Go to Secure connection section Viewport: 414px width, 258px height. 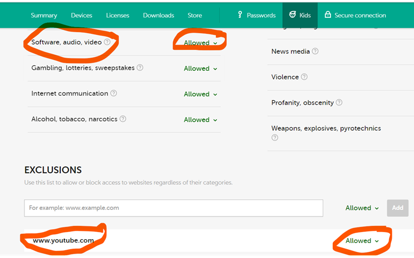click(355, 15)
